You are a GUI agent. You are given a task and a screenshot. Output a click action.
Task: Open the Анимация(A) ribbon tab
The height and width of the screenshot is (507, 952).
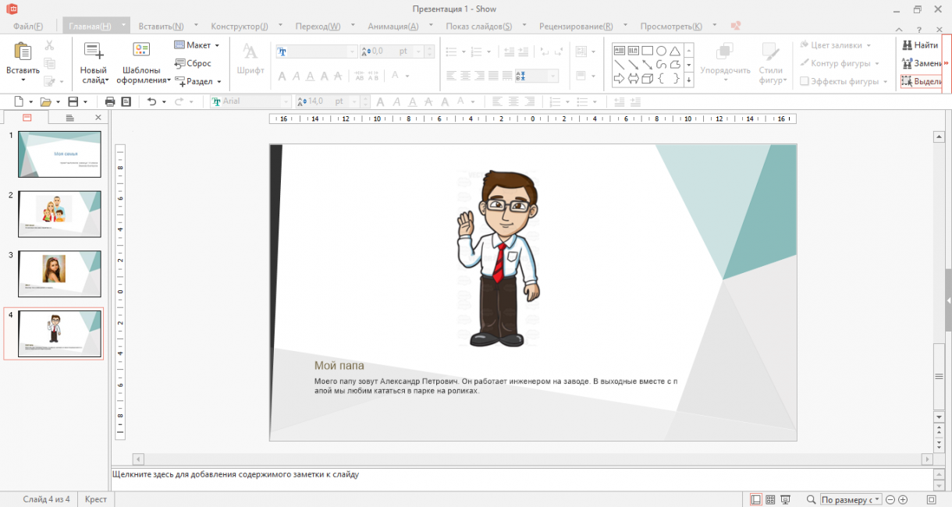click(x=393, y=26)
